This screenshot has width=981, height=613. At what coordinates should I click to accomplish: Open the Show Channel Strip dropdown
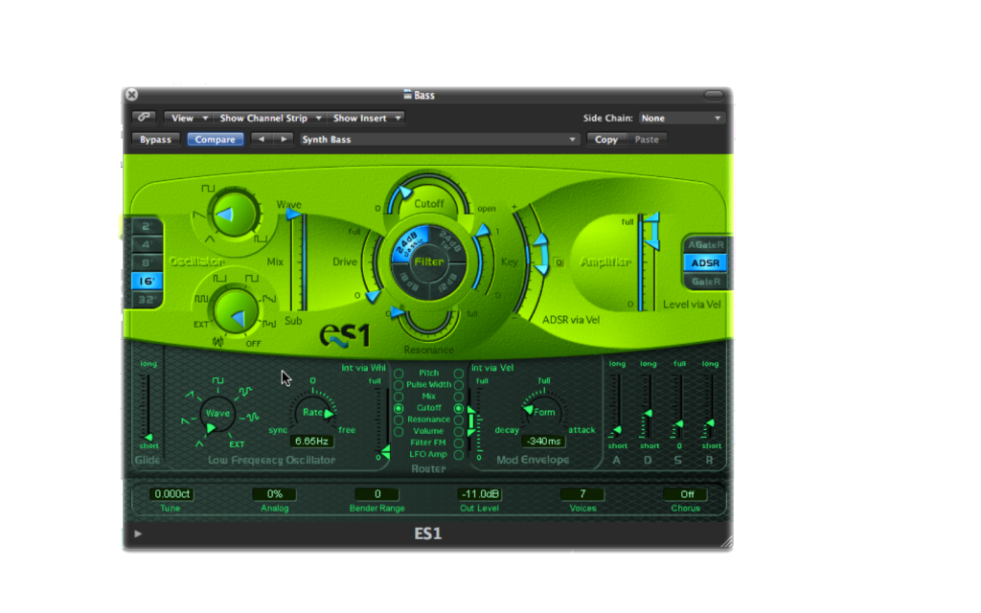pos(269,118)
